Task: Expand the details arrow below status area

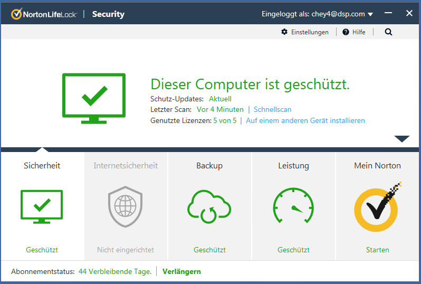Action: (x=402, y=139)
